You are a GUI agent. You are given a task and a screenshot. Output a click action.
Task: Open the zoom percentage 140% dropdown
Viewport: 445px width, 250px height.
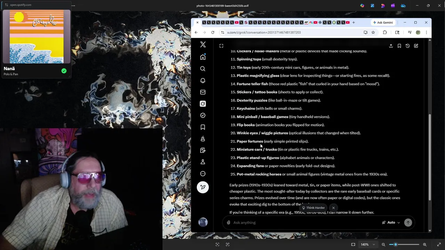368,244
